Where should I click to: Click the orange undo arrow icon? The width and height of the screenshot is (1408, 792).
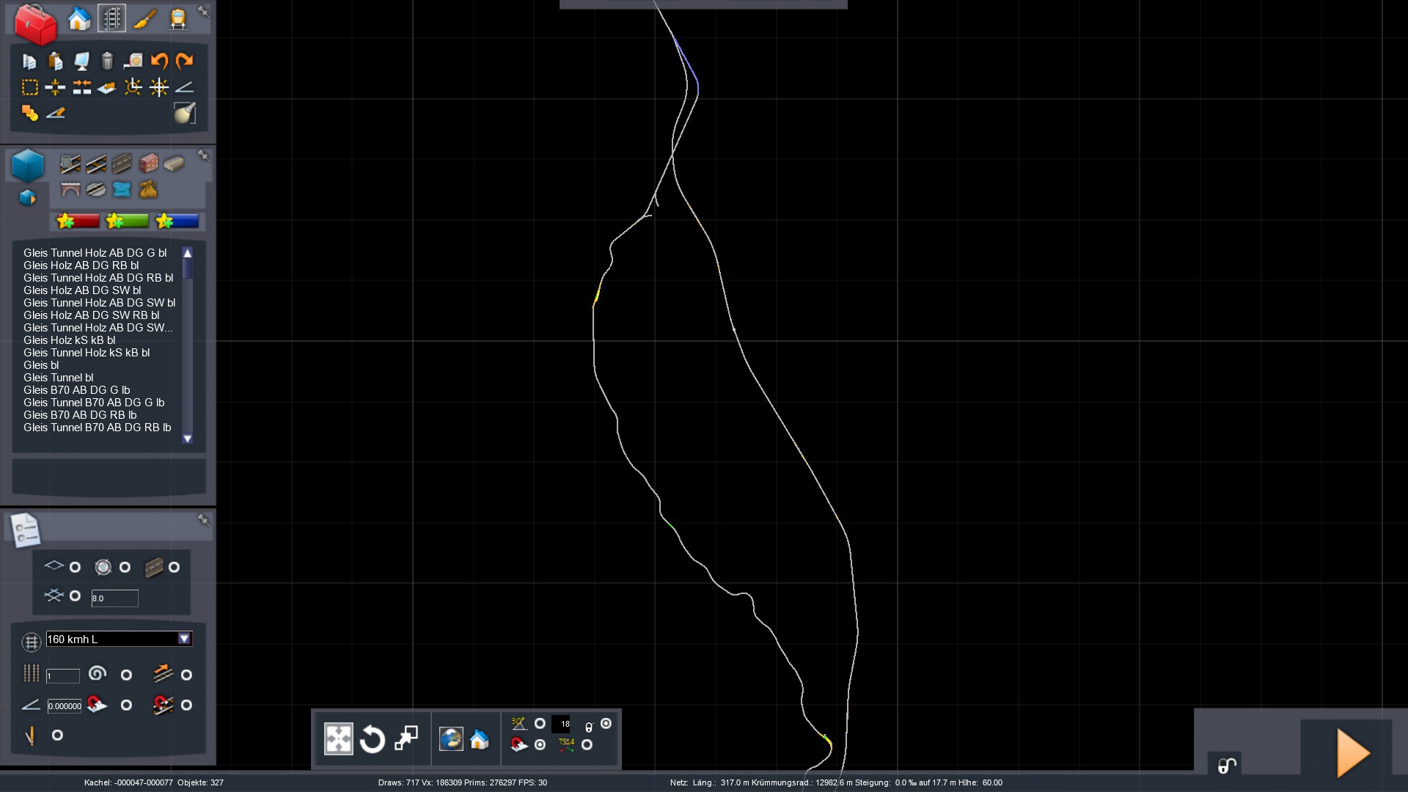point(159,61)
